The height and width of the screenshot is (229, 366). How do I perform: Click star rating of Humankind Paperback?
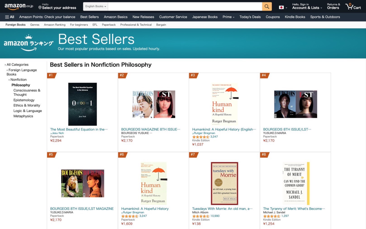coord(130,216)
